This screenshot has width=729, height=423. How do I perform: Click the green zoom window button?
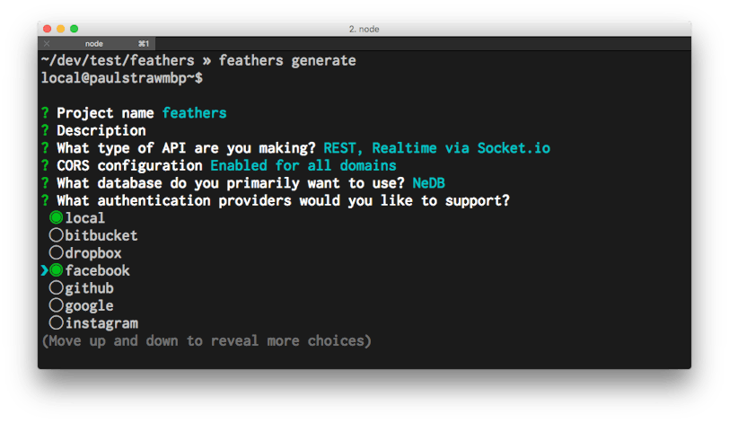coord(74,29)
